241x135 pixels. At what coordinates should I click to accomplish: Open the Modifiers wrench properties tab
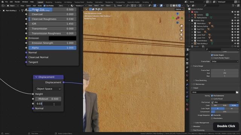[187, 84]
